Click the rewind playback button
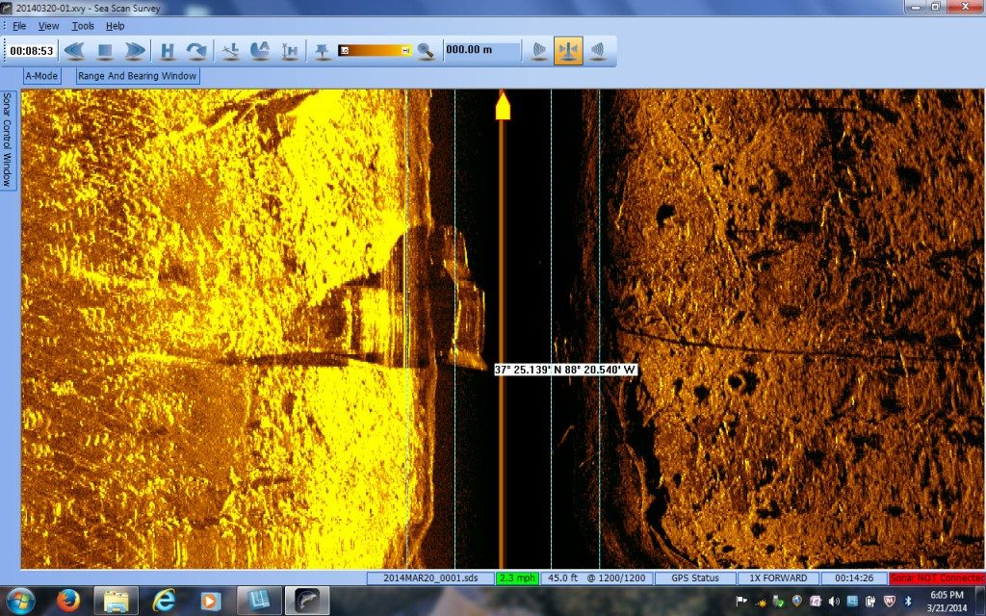This screenshot has width=986, height=616. (x=74, y=50)
